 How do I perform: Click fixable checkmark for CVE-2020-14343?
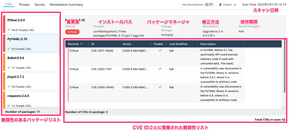coord(160,87)
